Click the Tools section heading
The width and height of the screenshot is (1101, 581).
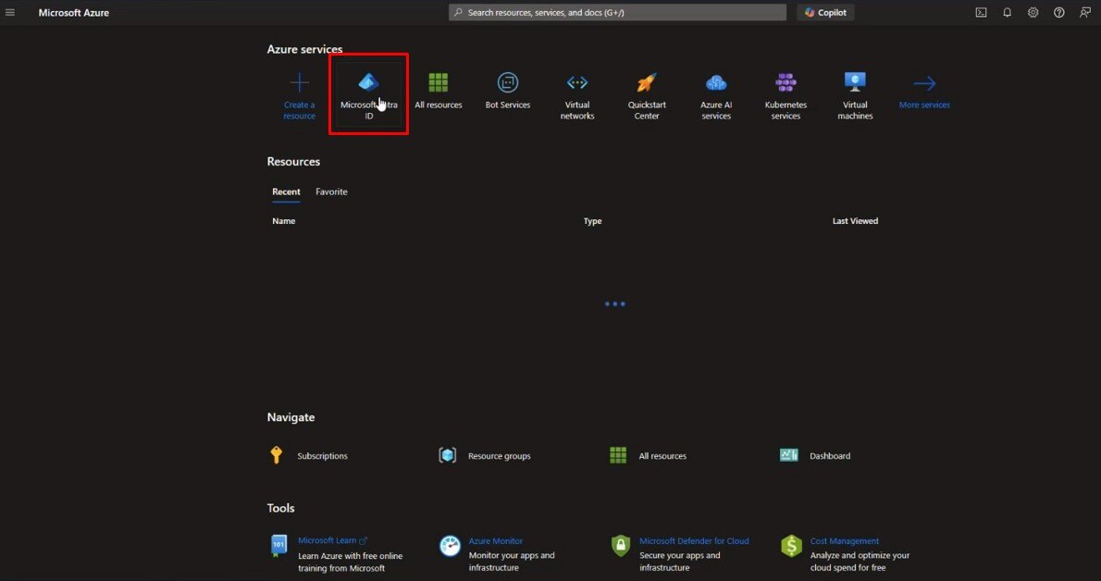click(281, 508)
